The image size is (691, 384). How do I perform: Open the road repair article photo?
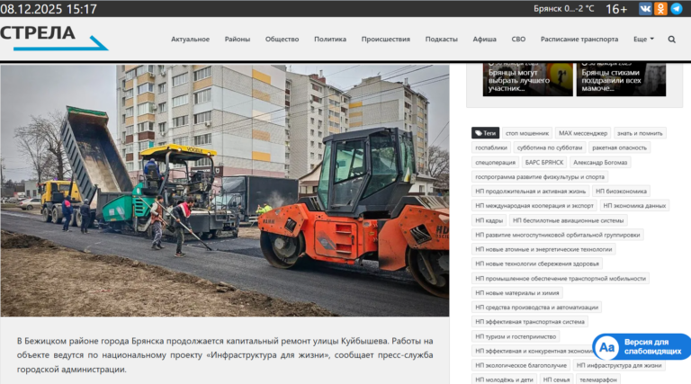pyautogui.click(x=225, y=189)
